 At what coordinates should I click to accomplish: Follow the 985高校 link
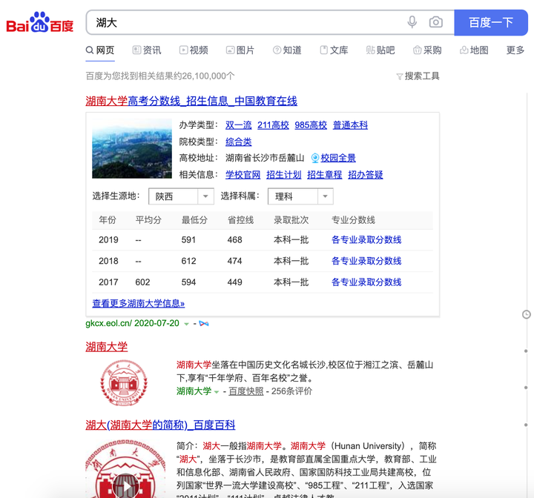[x=311, y=125]
